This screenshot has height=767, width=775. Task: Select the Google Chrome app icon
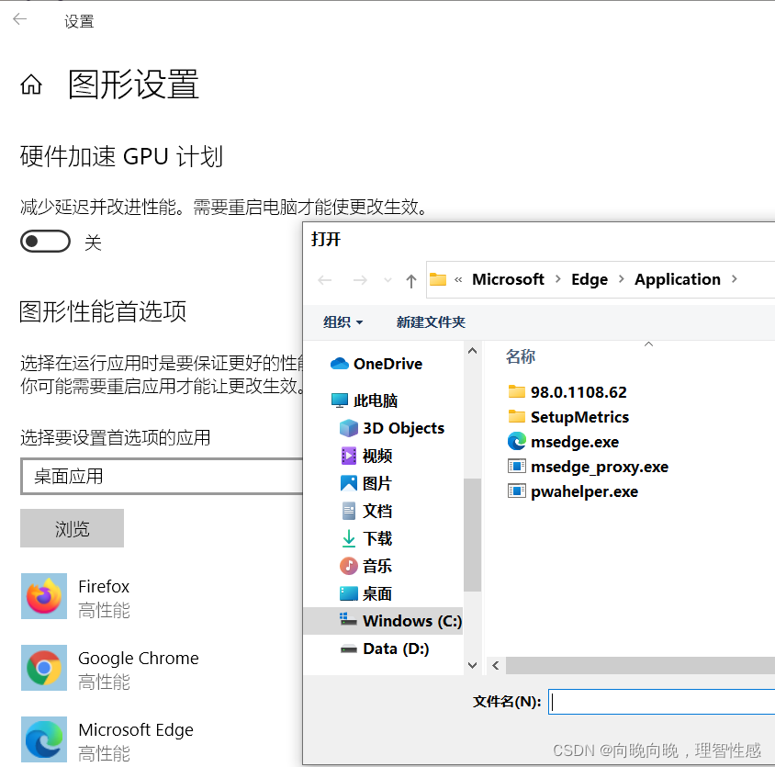point(44,668)
